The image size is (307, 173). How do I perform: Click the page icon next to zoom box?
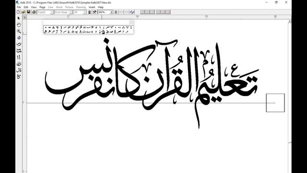pos(116,12)
